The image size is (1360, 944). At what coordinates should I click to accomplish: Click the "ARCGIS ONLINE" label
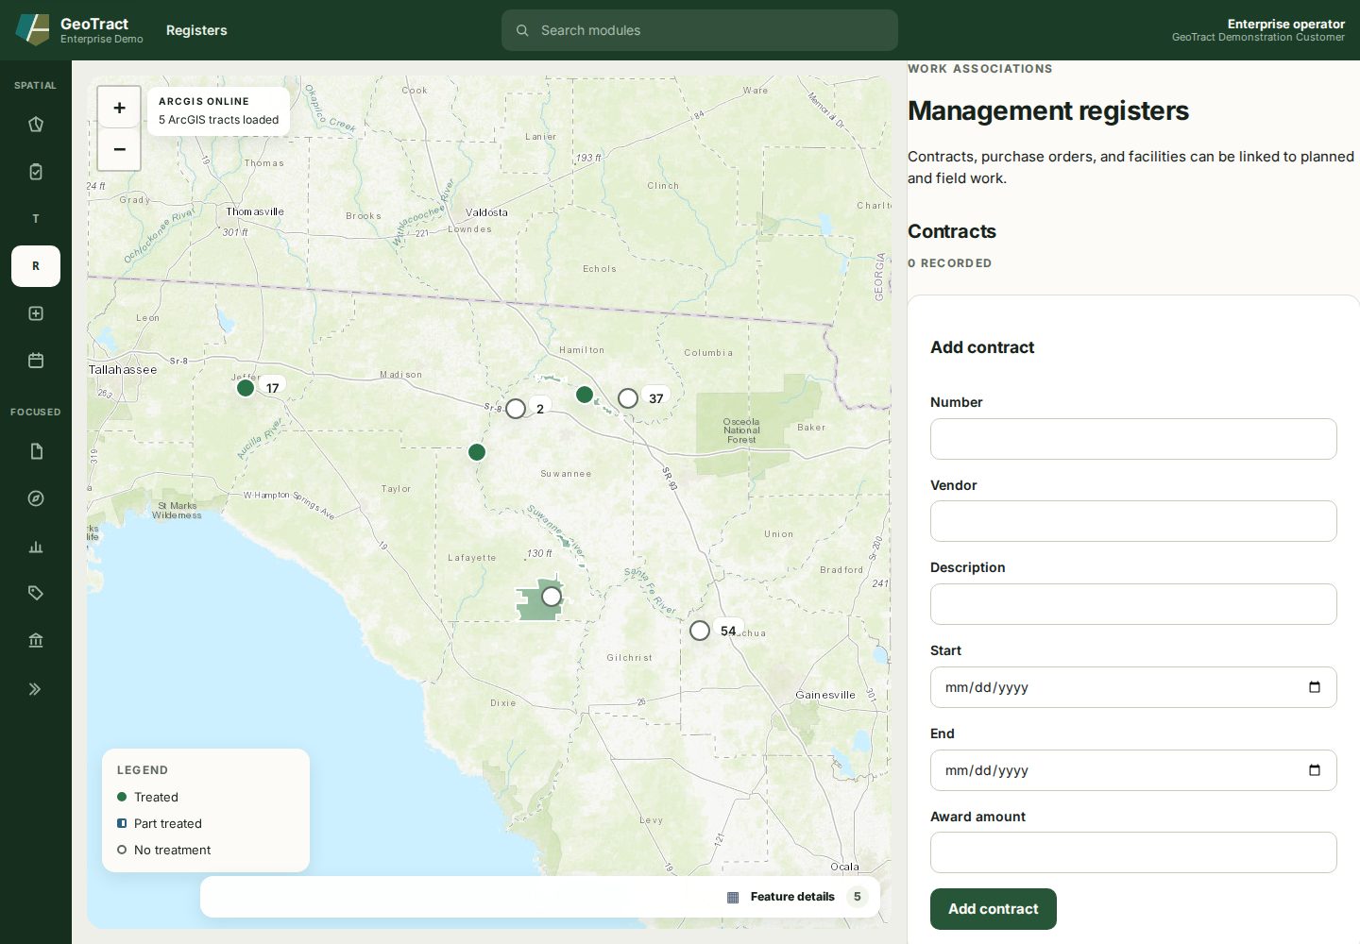tap(204, 101)
